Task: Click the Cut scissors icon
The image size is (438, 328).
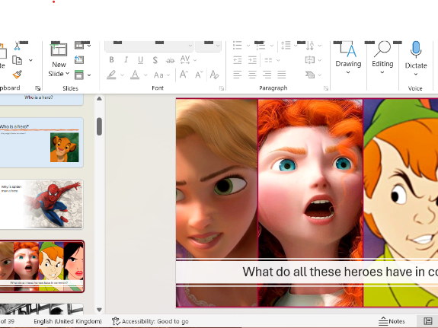Action: (17, 46)
